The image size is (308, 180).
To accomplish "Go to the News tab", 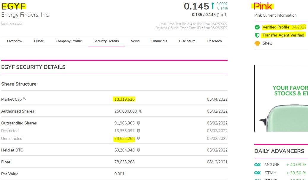I will pyautogui.click(x=135, y=41).
